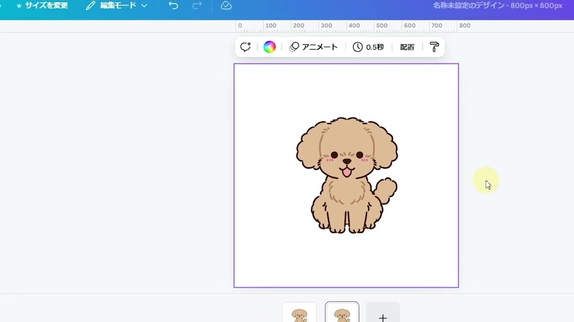Viewport: 574px width, 322px height.
Task: Click the redo arrow icon
Action: 197,6
